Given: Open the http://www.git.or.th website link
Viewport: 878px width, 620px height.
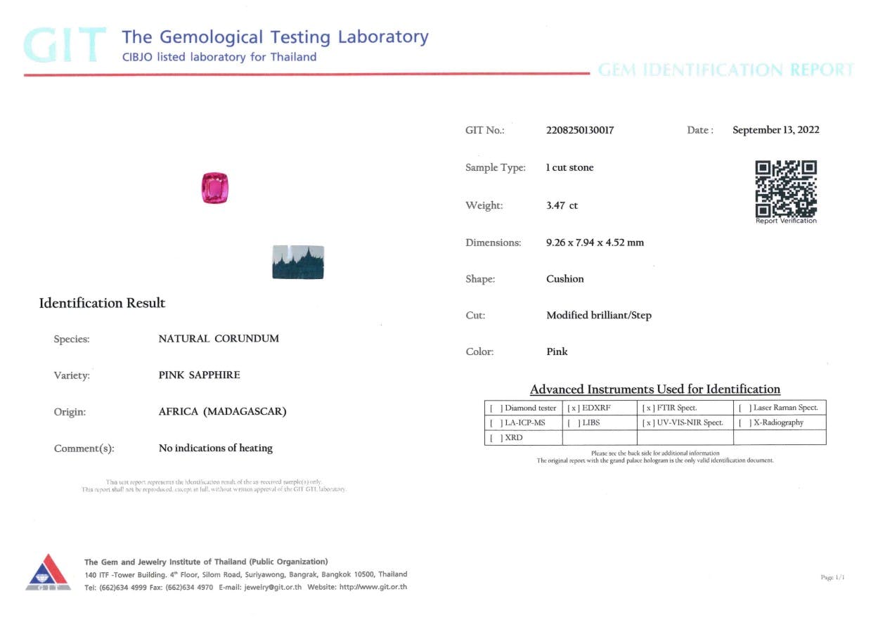Looking at the screenshot, I should point(373,587).
